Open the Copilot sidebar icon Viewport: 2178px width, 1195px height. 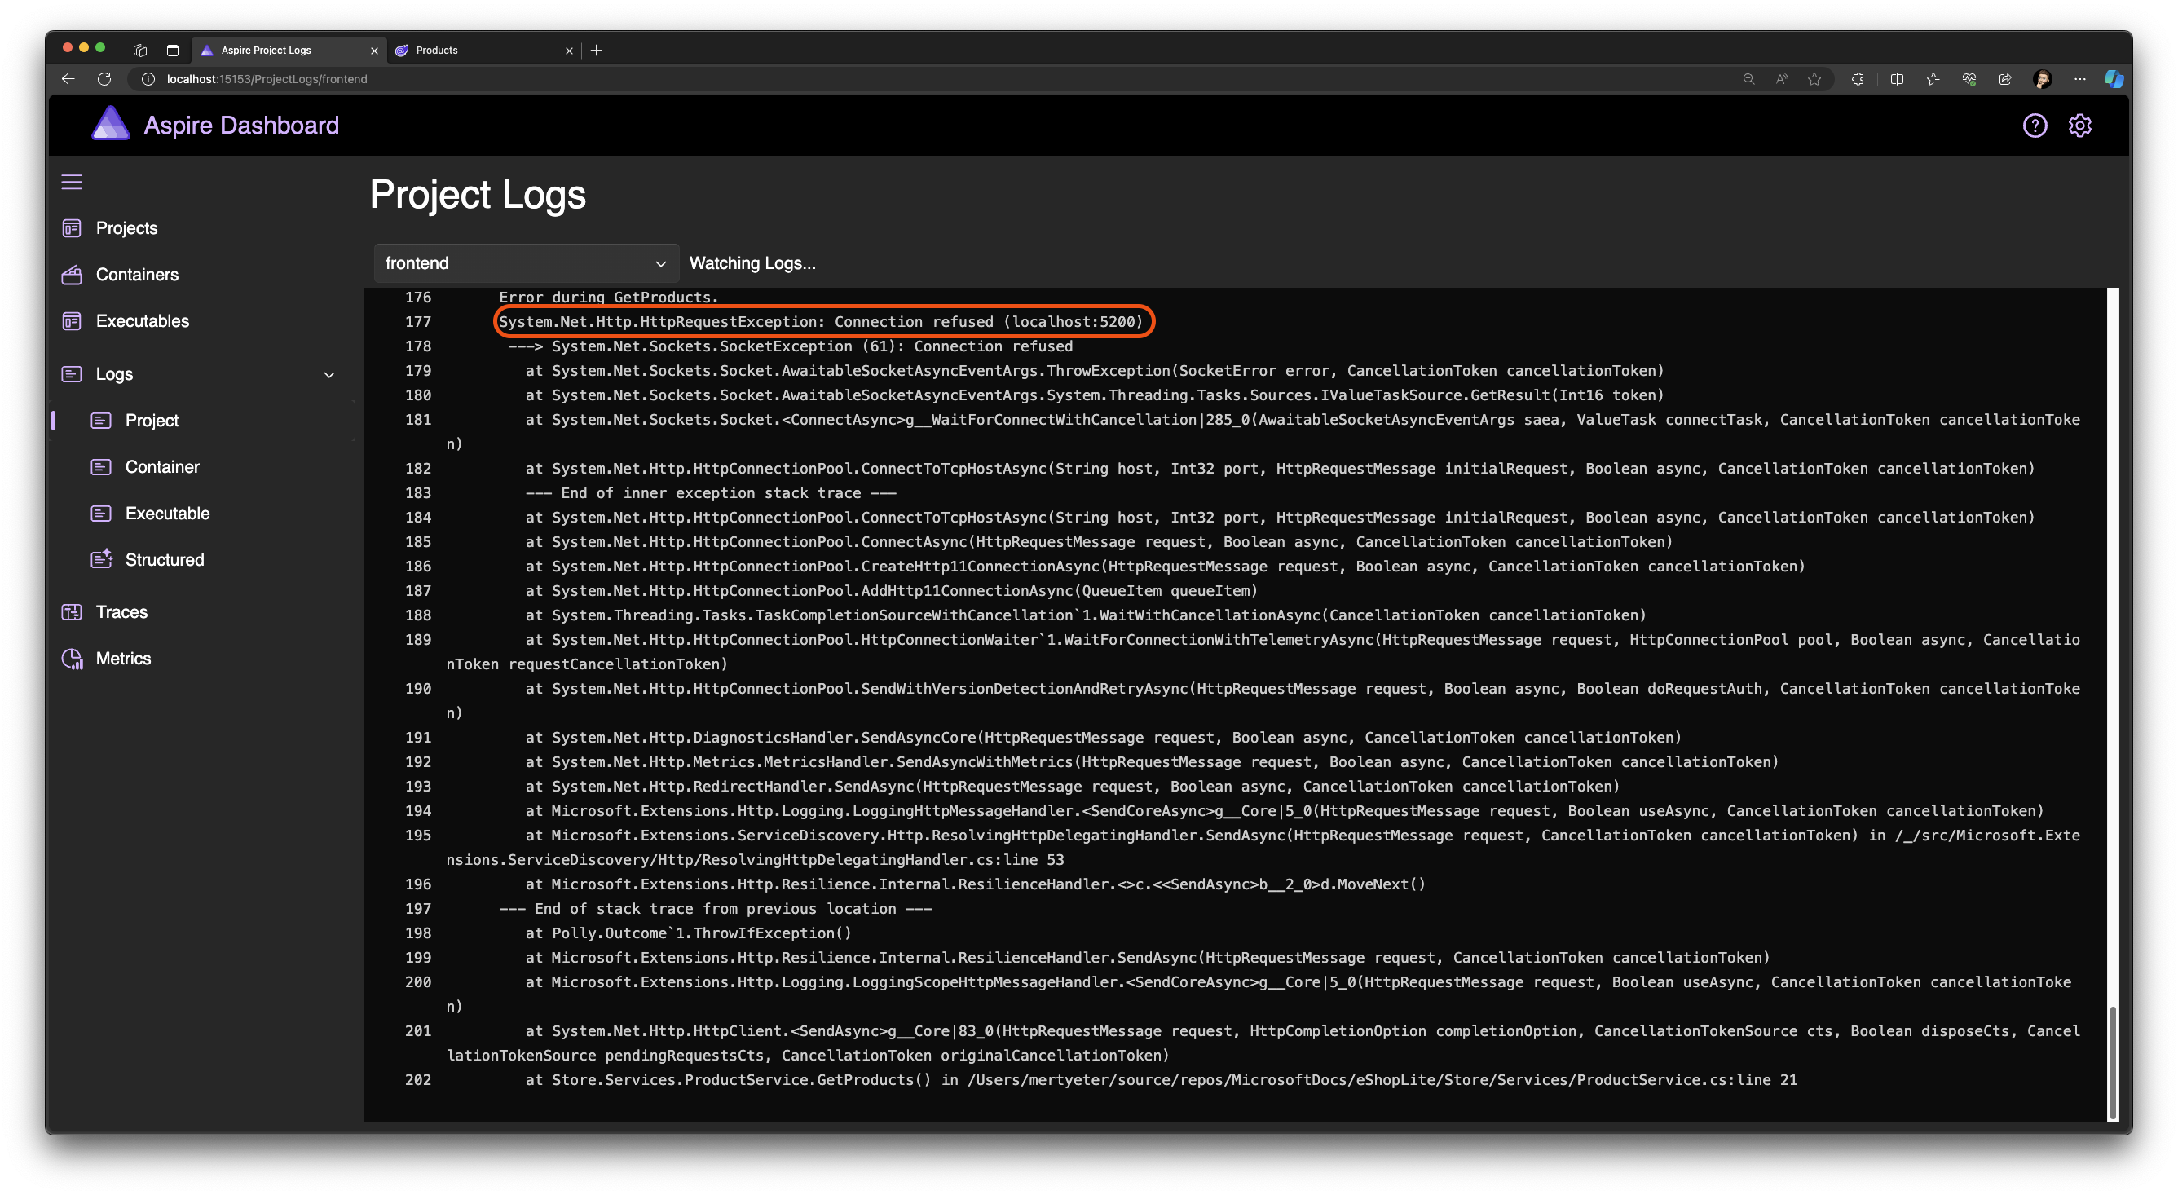tap(2114, 78)
